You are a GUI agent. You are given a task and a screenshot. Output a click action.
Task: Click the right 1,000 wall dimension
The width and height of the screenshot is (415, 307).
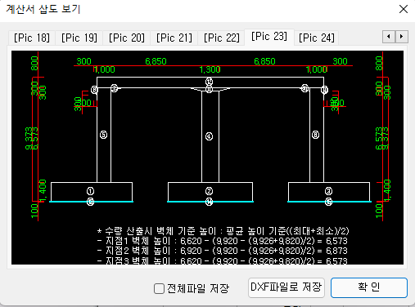point(317,69)
